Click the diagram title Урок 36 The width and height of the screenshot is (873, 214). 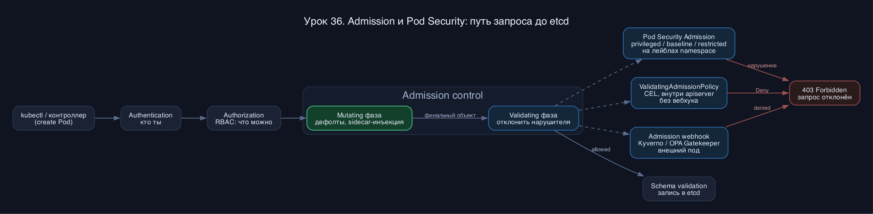[436, 21]
